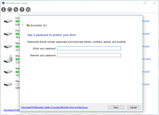Click the key icon in the toolbar
This screenshot has height=115, width=159.
point(16,10)
